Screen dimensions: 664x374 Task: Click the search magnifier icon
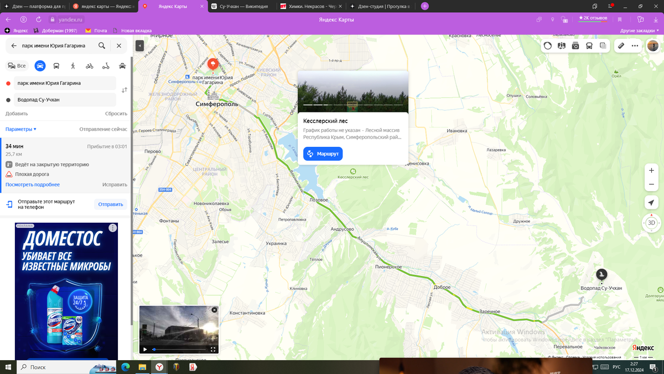[x=102, y=46]
